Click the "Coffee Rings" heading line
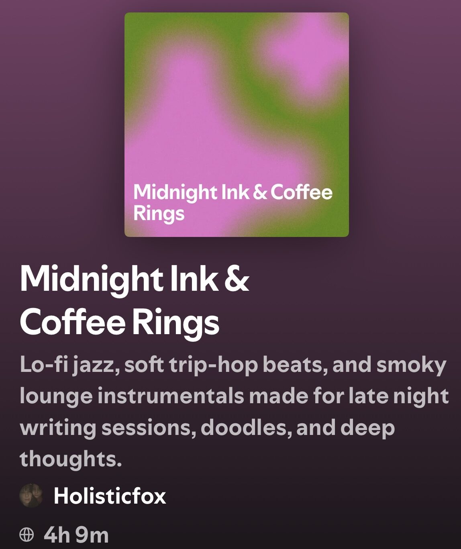This screenshot has height=549, width=461. (120, 322)
